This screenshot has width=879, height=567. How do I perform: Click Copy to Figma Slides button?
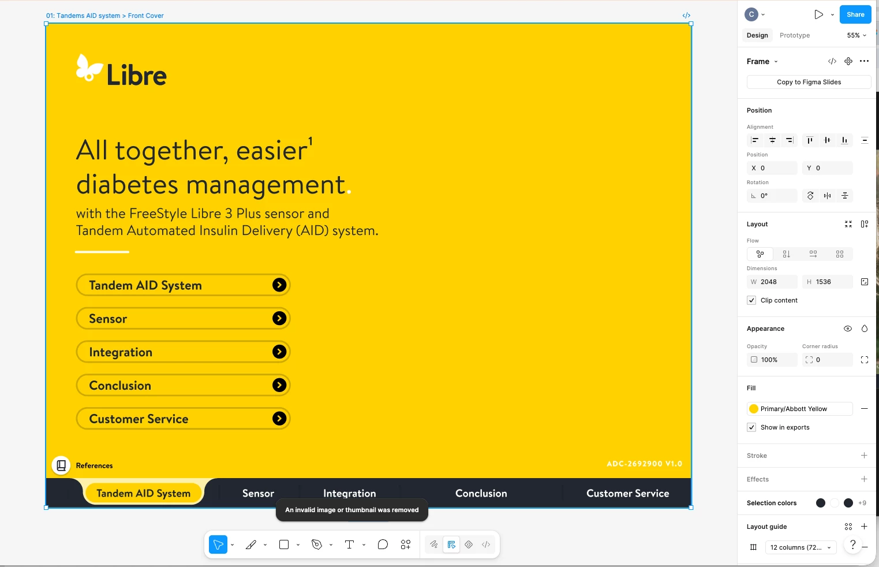(x=809, y=82)
